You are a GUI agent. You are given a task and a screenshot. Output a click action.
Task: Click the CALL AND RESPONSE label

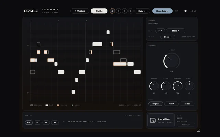pyautogui.click(x=132, y=116)
